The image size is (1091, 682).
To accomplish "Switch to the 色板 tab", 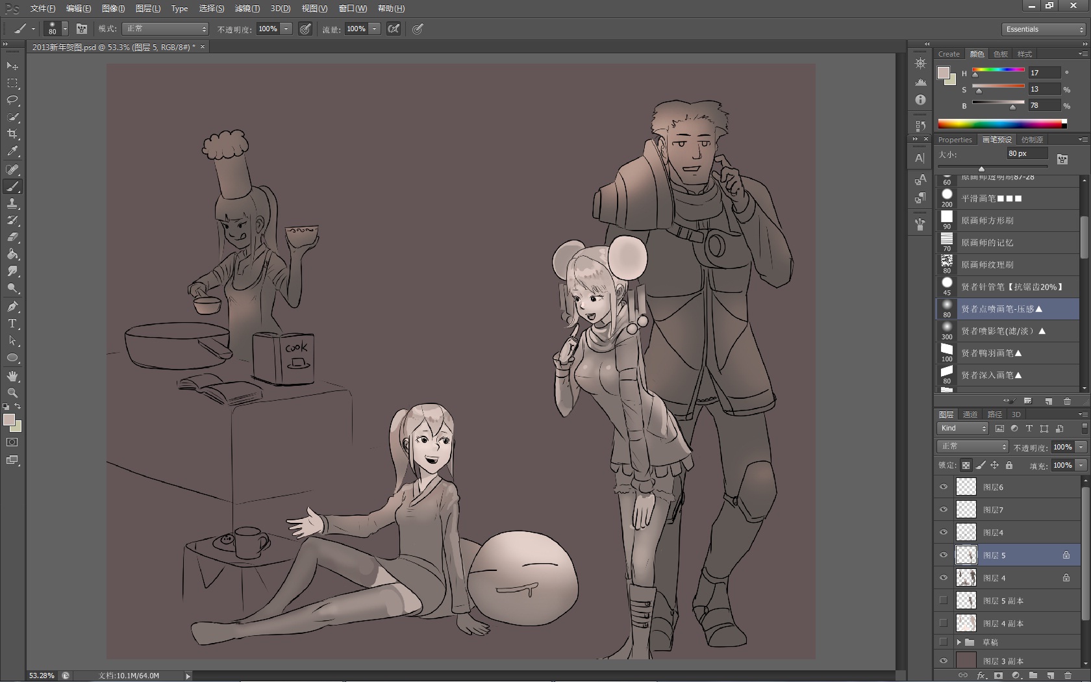I will pos(1001,54).
